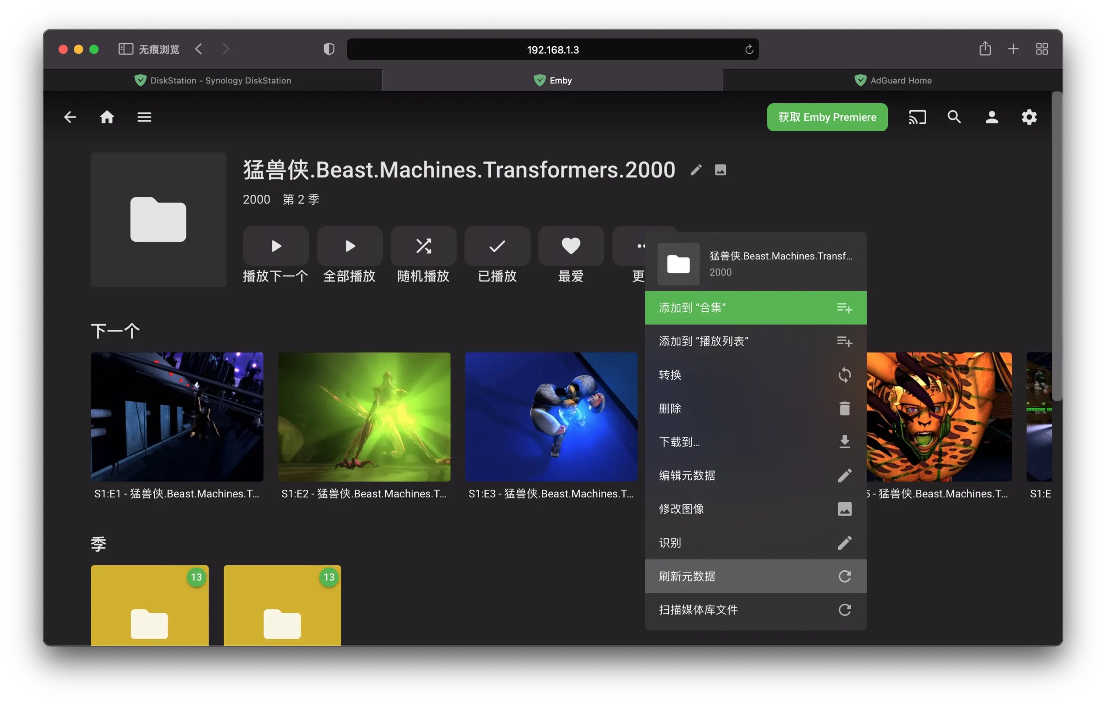Open the orange tiger episode thumbnail
The height and width of the screenshot is (703, 1106).
[x=939, y=417]
